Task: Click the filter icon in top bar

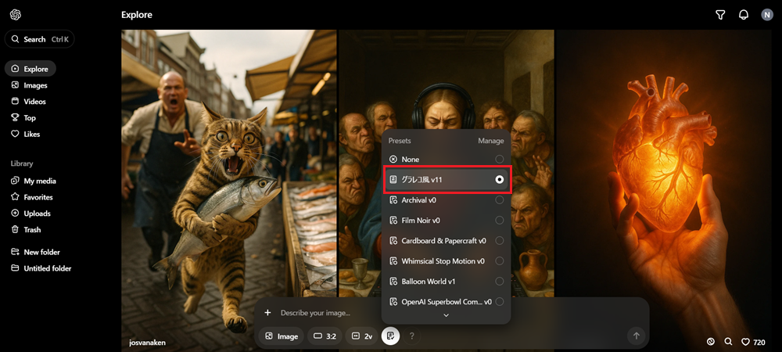Action: 720,15
